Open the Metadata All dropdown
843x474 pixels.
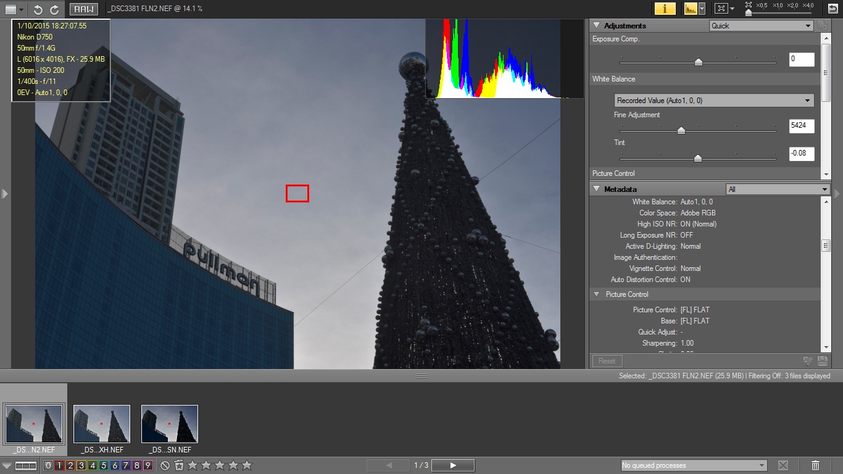click(x=778, y=189)
